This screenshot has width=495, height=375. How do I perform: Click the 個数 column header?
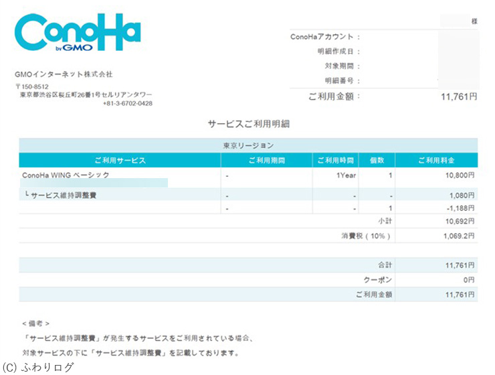coord(376,161)
